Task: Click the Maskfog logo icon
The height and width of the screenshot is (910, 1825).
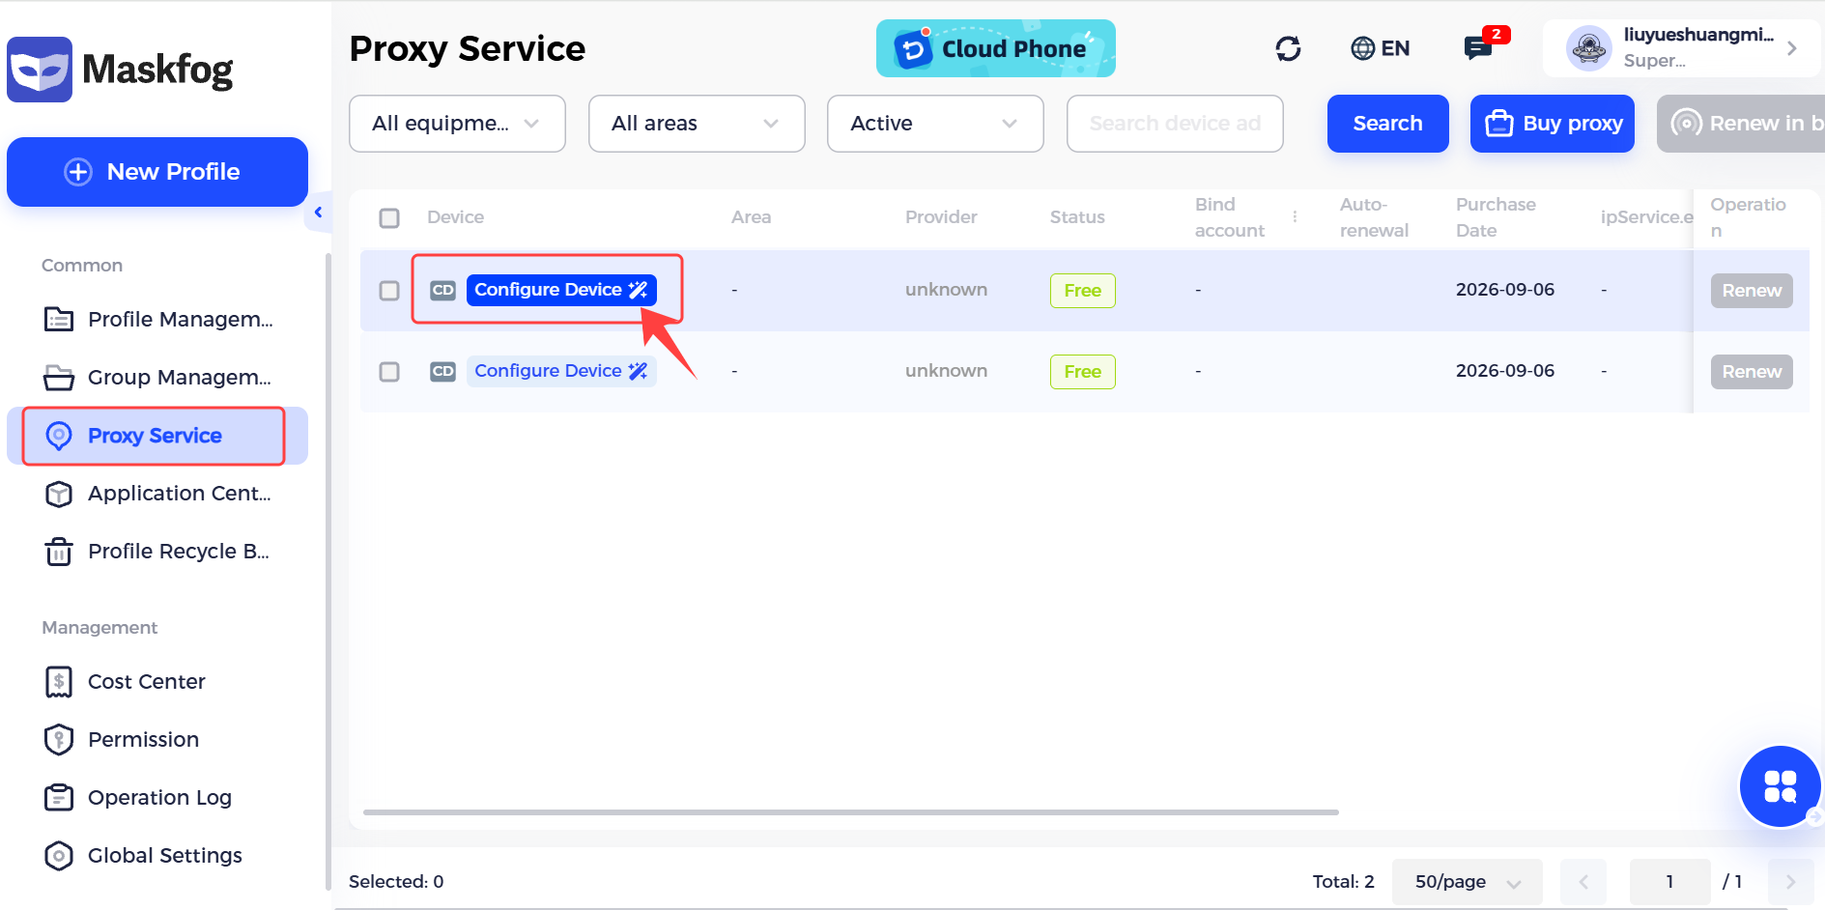Action: point(40,70)
